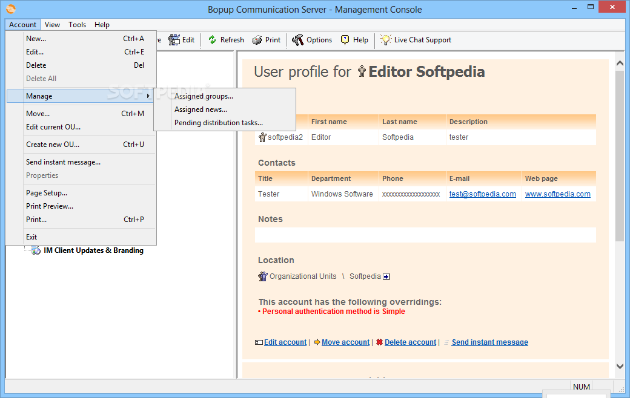Click the Edit toolbar icon
Image resolution: width=630 pixels, height=398 pixels.
pos(174,40)
